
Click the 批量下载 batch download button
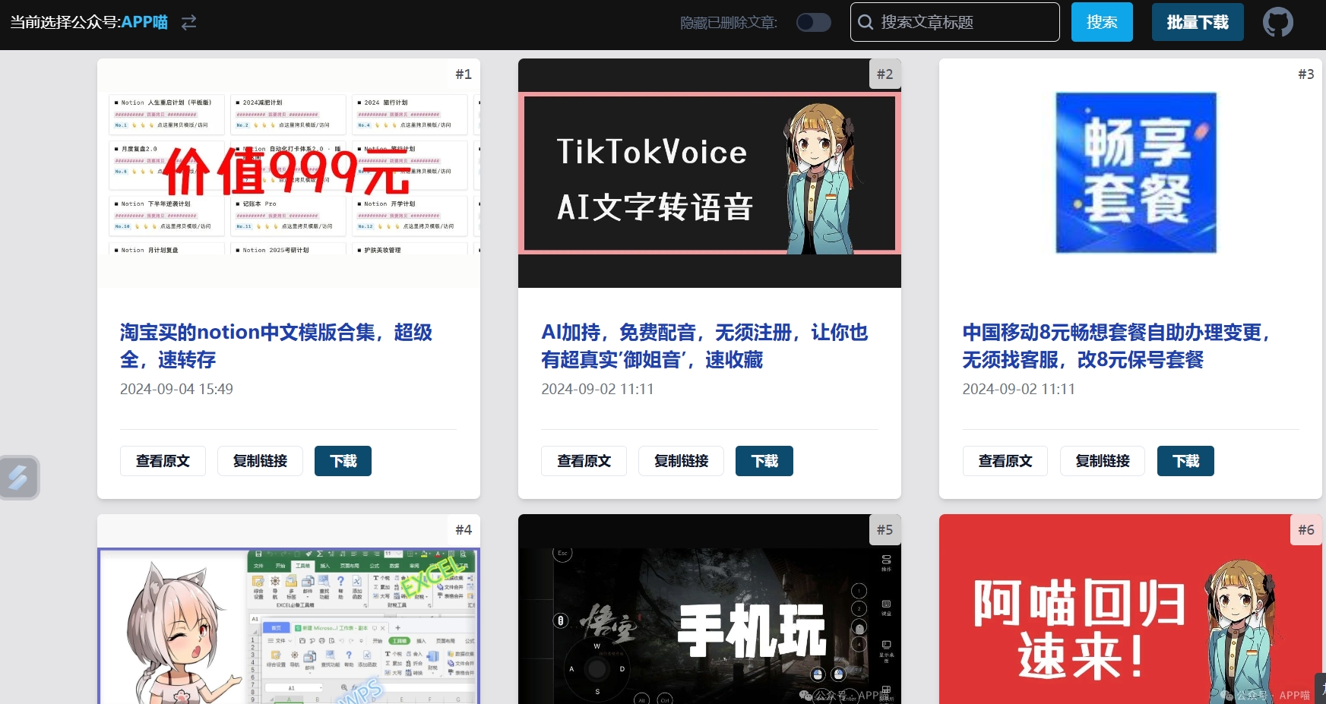tap(1197, 22)
